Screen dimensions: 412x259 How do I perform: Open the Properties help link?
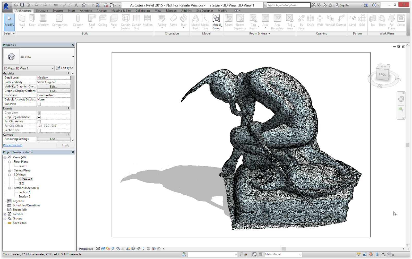pos(13,145)
